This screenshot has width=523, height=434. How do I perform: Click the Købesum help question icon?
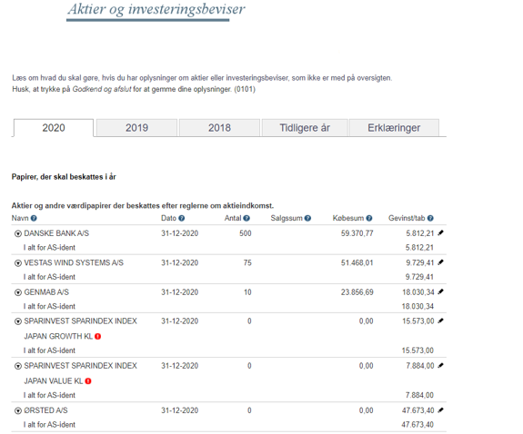tap(369, 219)
